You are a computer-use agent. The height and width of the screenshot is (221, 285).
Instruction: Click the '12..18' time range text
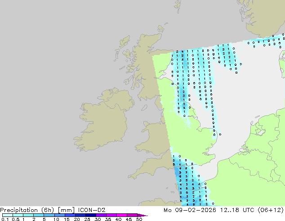pos(230,210)
